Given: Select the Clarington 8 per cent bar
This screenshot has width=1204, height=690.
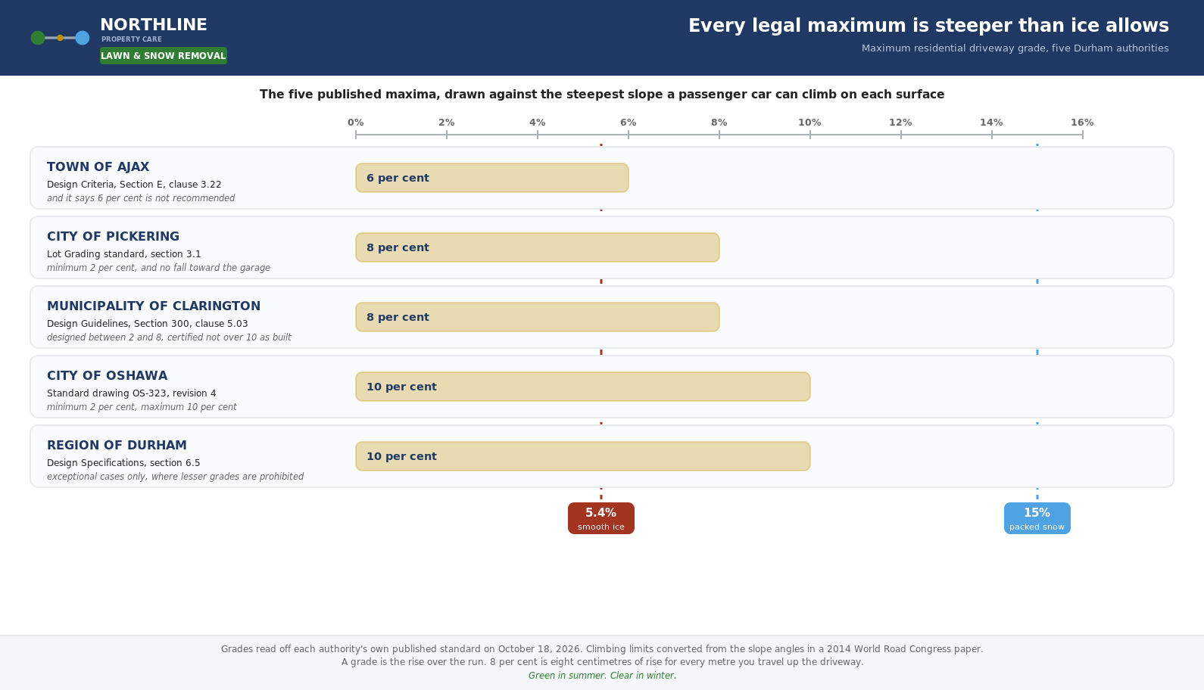Looking at the screenshot, I should tap(538, 317).
